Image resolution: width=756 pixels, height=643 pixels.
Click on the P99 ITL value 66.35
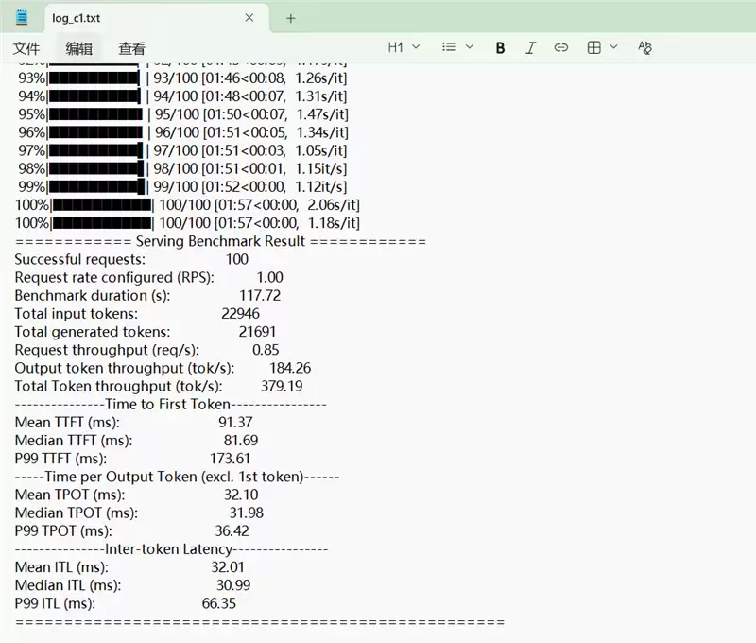[218, 603]
